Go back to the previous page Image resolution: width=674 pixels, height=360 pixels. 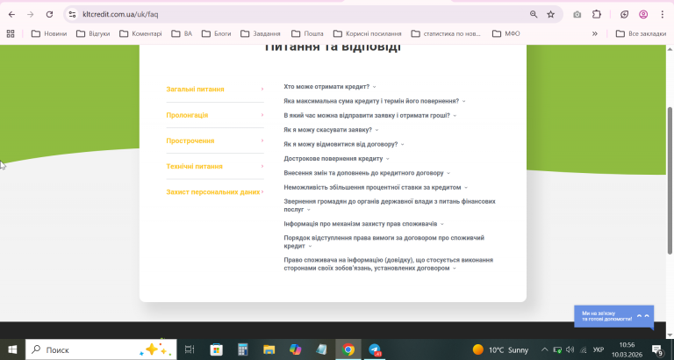tap(11, 14)
